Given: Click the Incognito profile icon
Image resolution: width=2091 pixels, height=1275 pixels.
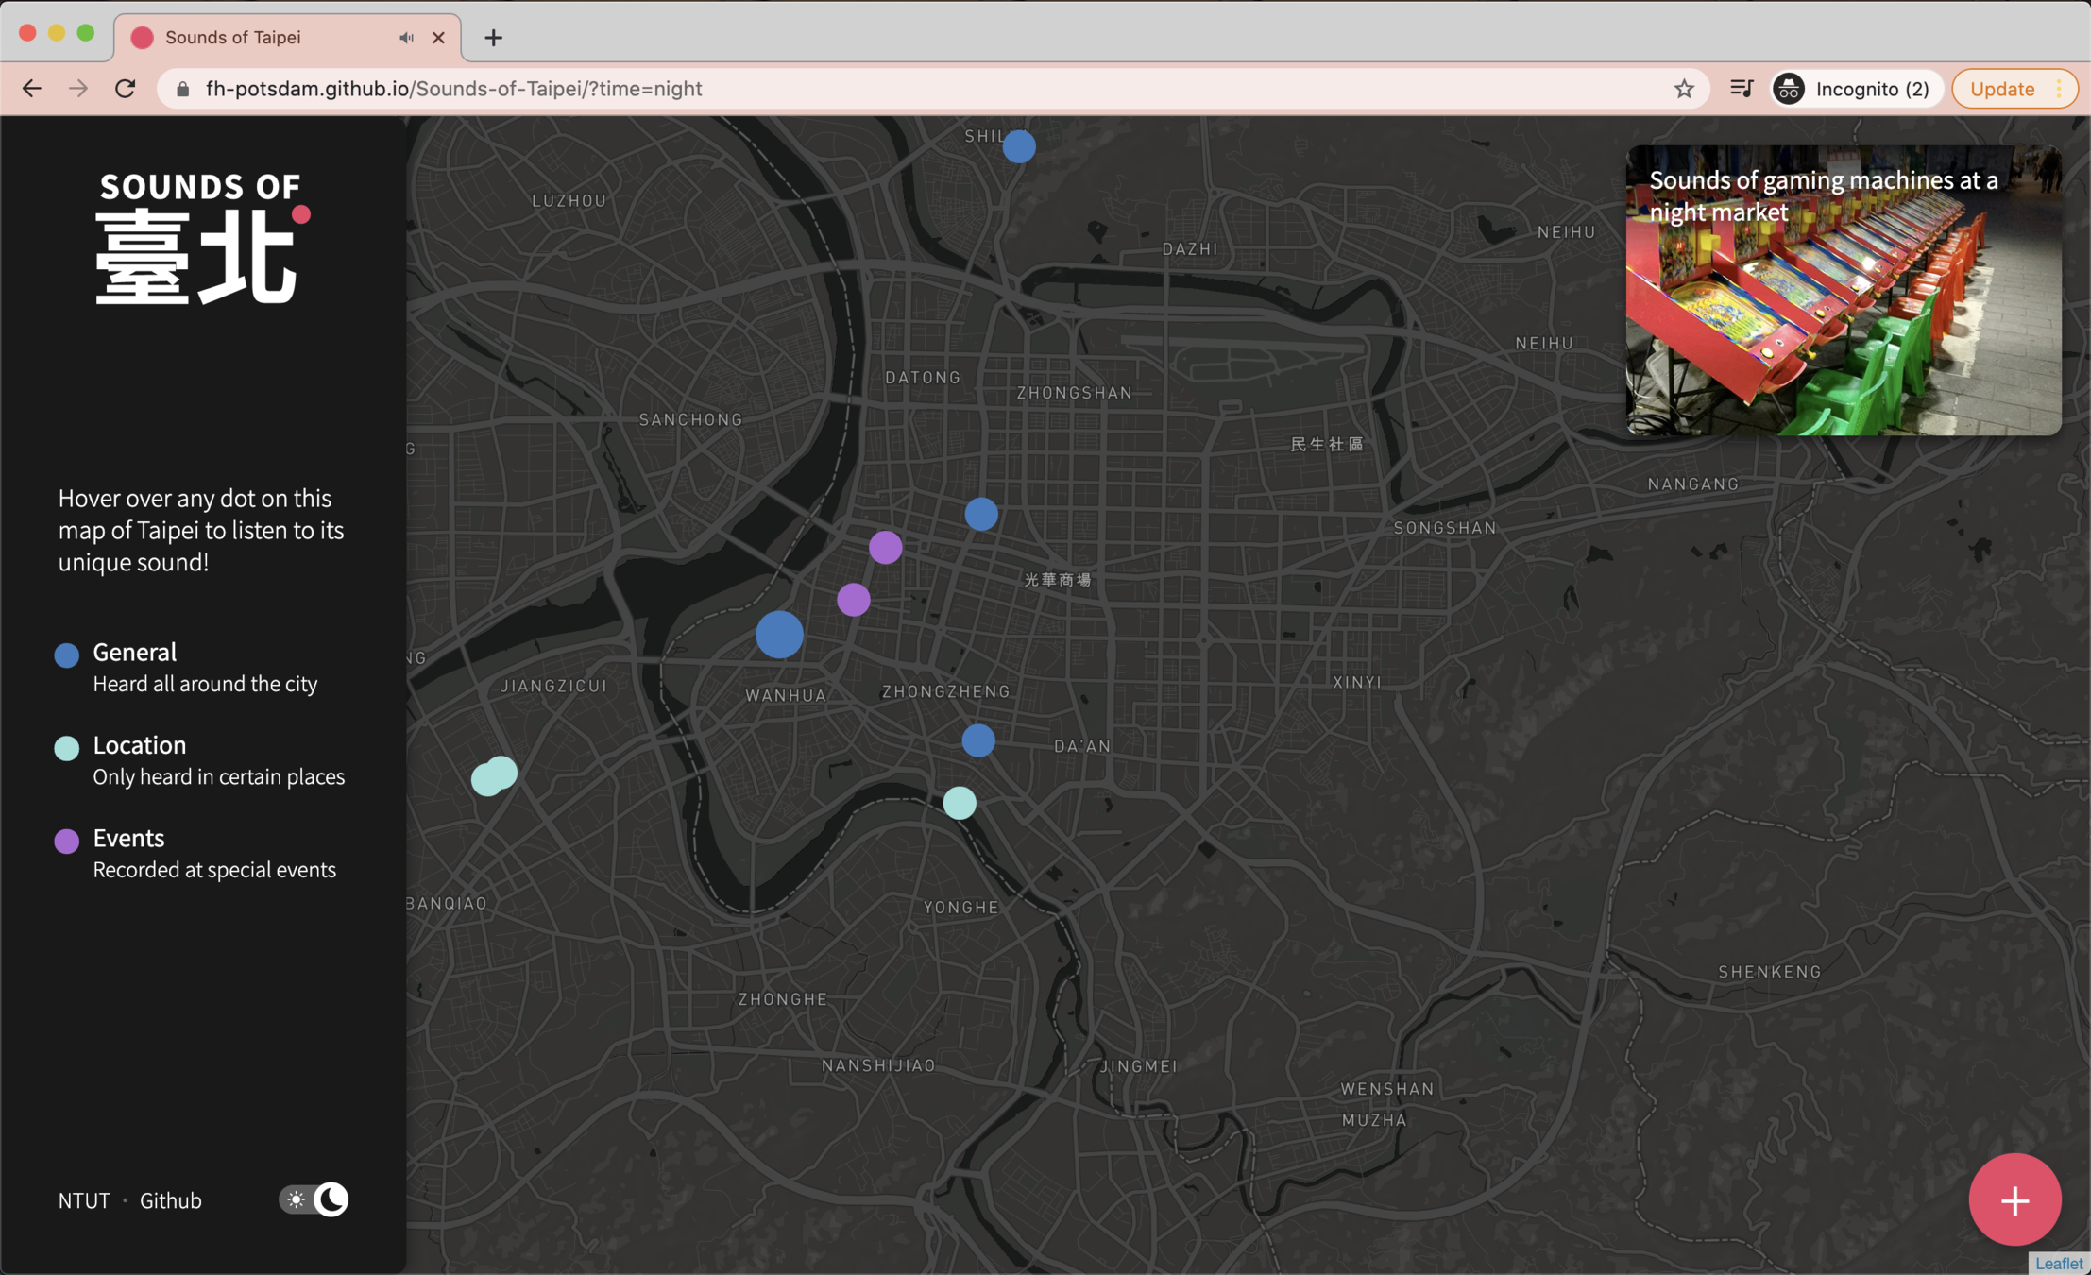Looking at the screenshot, I should (x=1789, y=89).
